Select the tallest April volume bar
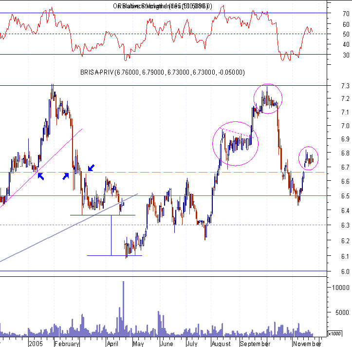Screen dimensions: 352x347 123,308
